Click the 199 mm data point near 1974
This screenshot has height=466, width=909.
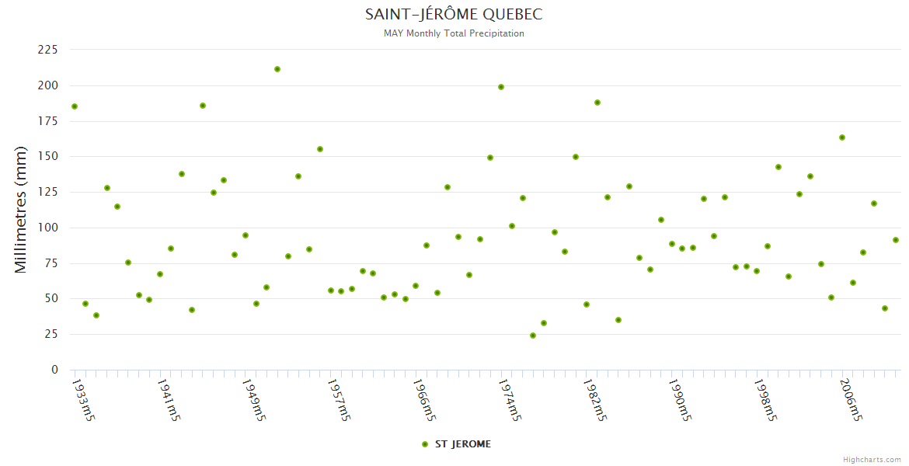(x=501, y=87)
